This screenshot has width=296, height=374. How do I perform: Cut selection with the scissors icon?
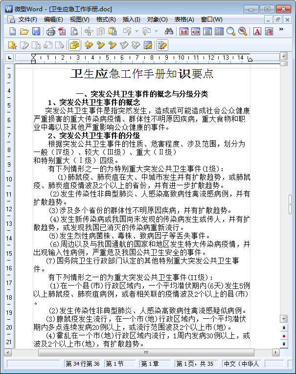pos(89,31)
